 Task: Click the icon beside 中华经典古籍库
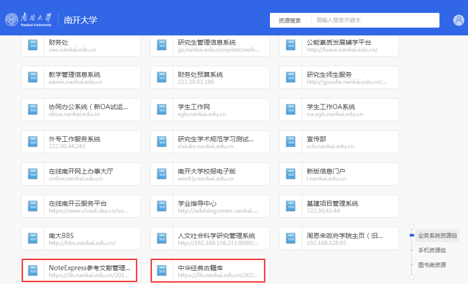click(x=162, y=271)
